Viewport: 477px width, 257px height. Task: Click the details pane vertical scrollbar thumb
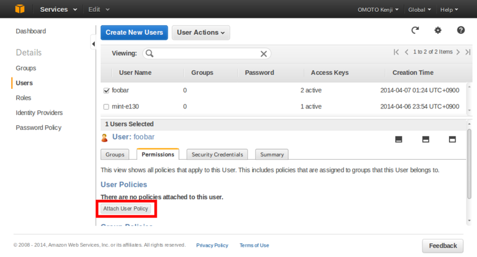coord(469,164)
